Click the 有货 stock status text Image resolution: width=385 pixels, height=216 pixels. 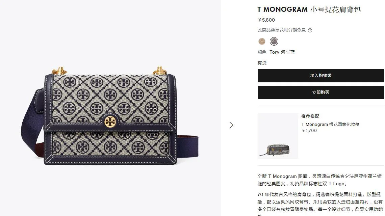pos(262,63)
